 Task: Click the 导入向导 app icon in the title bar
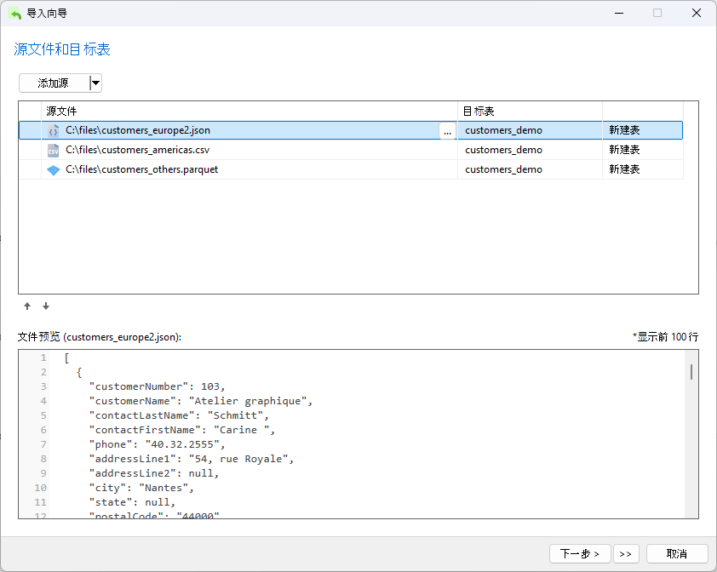15,14
